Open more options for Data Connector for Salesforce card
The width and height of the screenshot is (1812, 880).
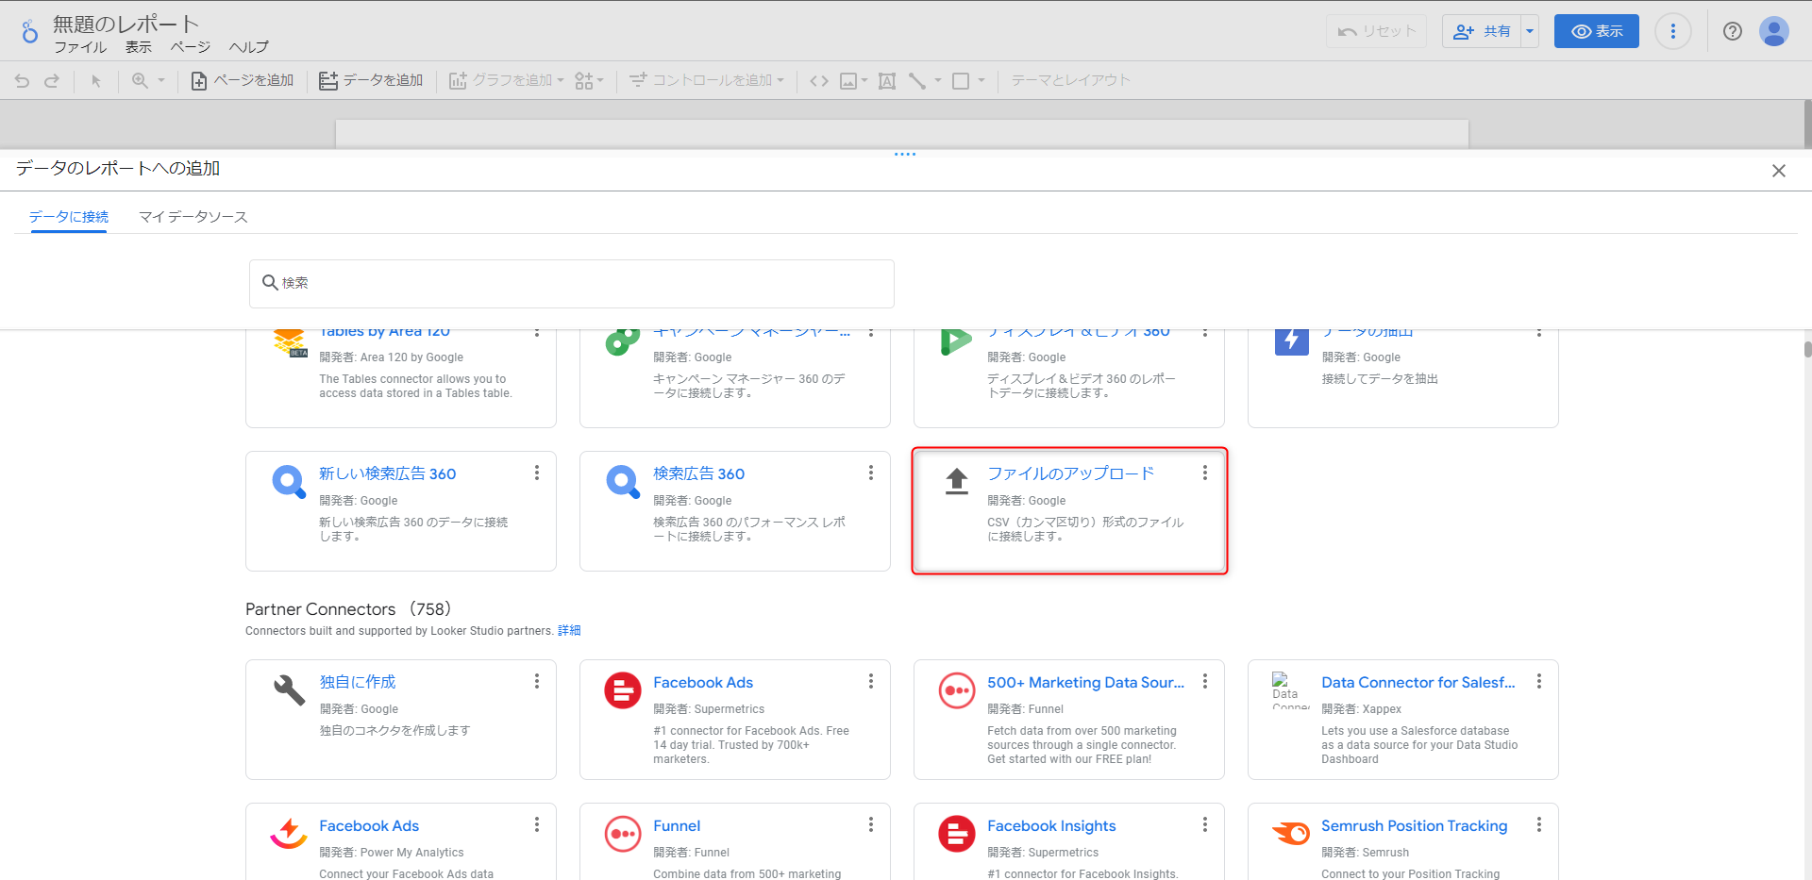tap(1539, 681)
